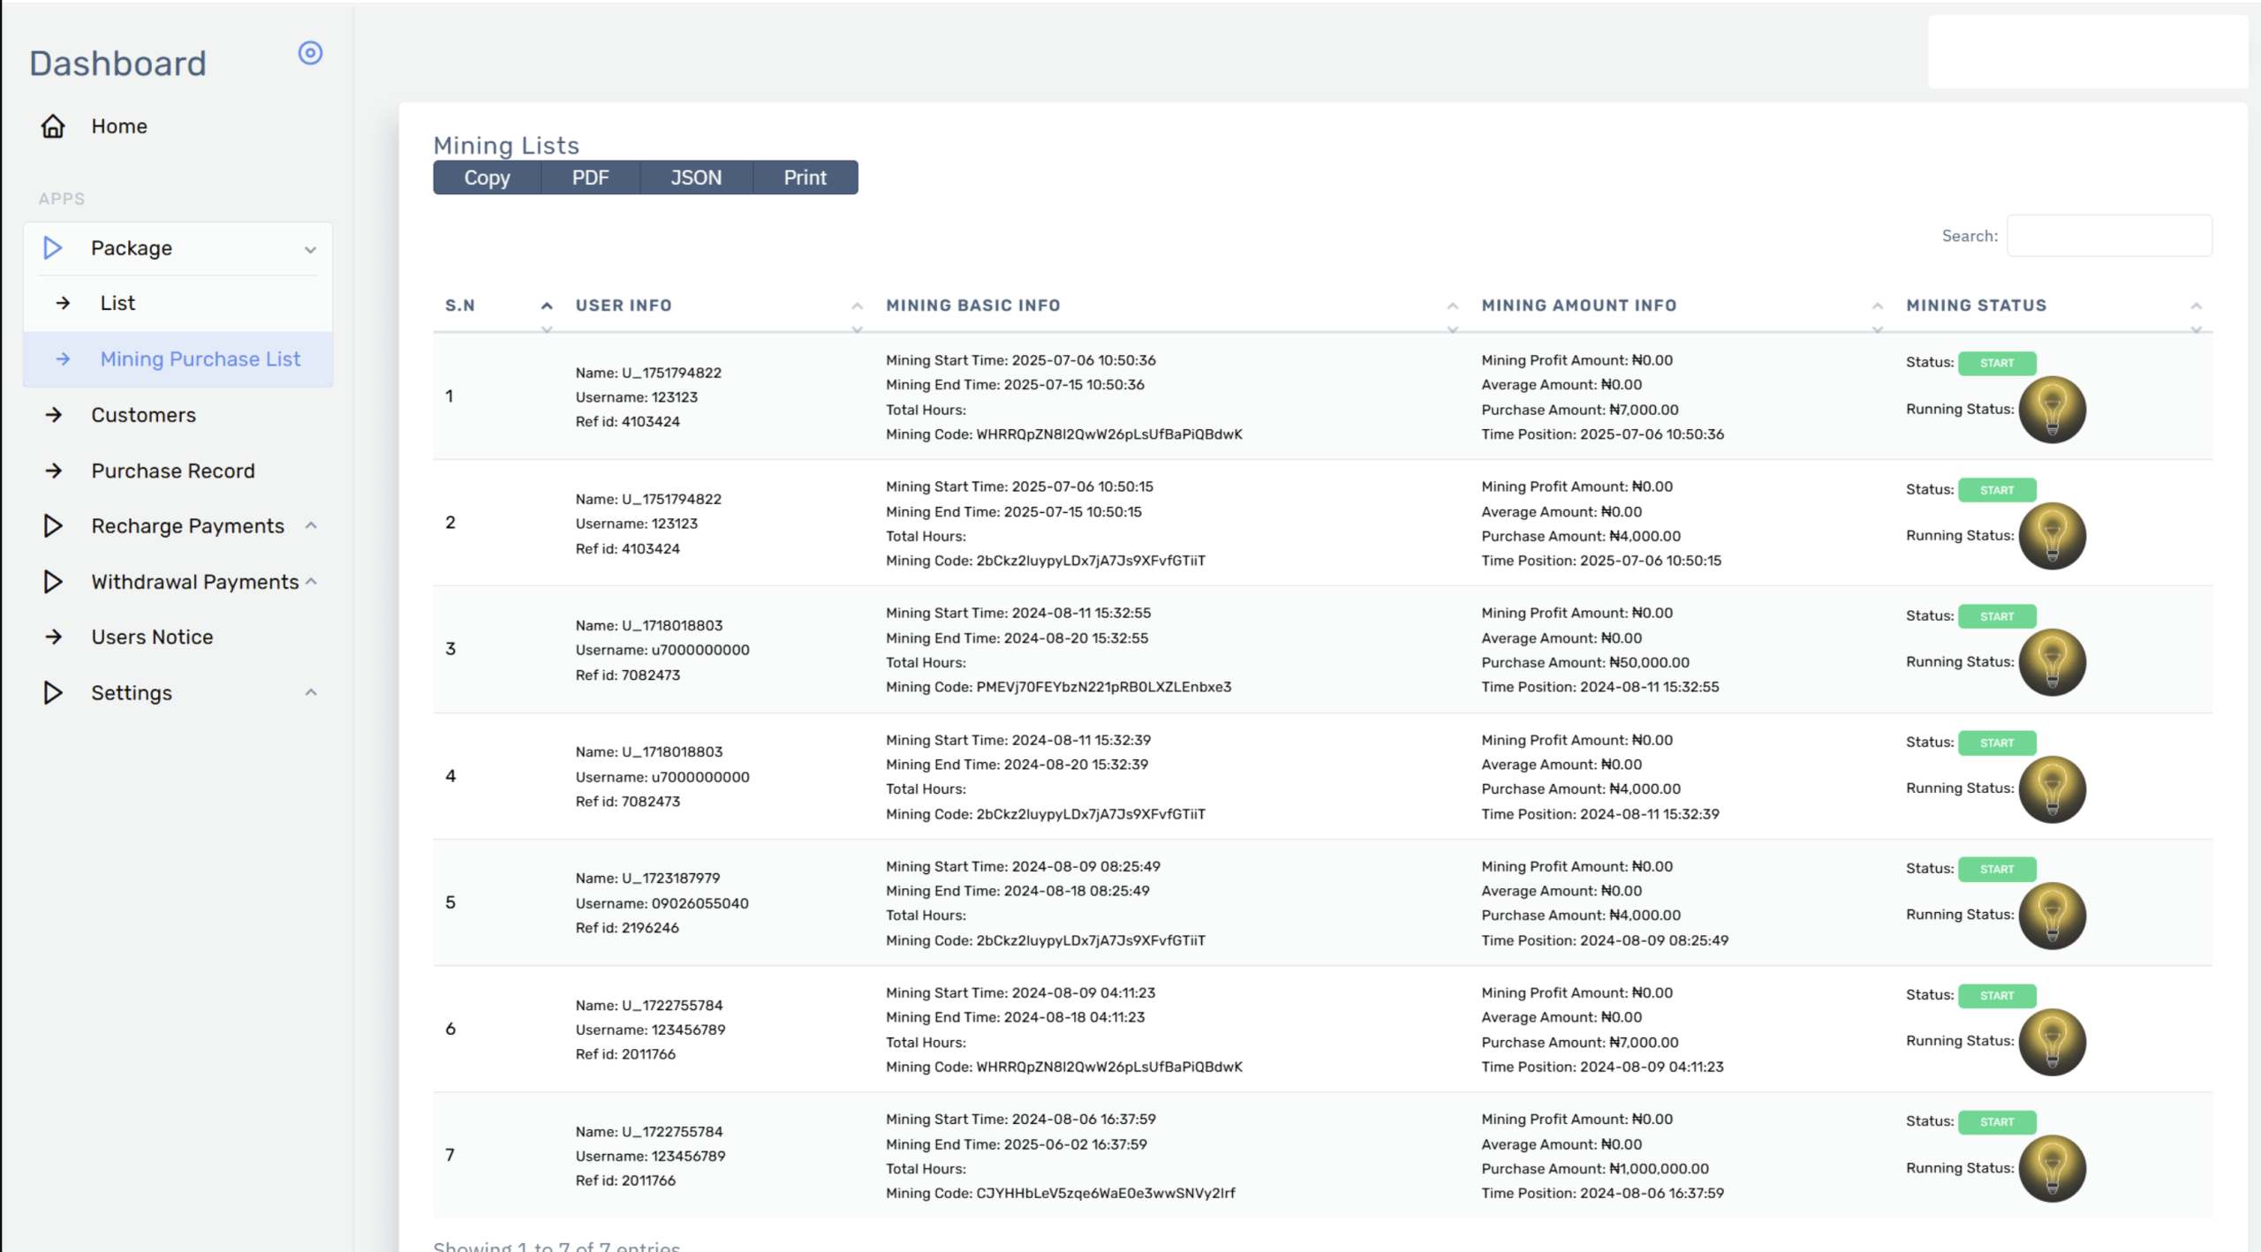2261x1252 pixels.
Task: Collapse the Package menu chevron
Action: (310, 250)
